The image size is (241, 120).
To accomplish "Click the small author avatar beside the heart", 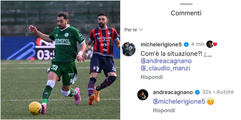I will coord(210,44).
